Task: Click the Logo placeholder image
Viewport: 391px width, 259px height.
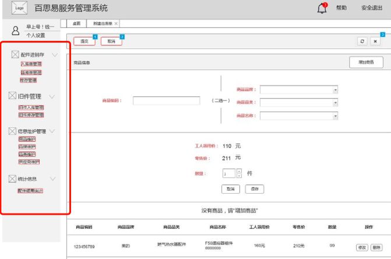Action: 19,8
